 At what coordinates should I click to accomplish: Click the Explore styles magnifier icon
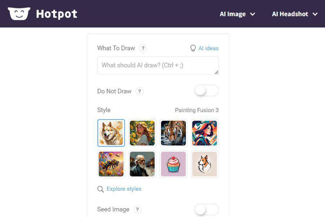pos(100,189)
